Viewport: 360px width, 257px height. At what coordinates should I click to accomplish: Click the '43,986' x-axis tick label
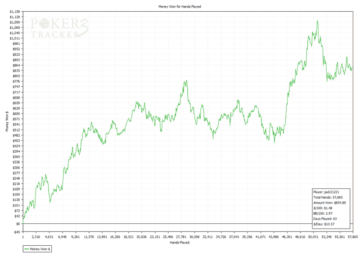[x=274, y=237]
